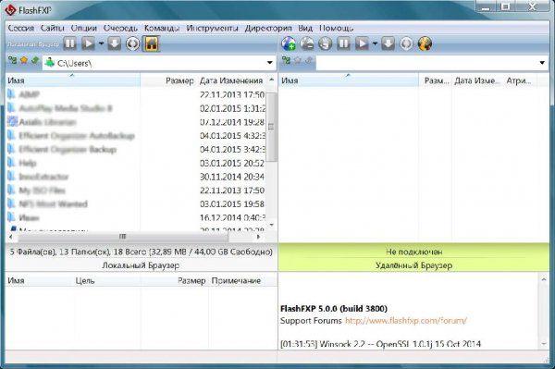Click the Локальный Браузер label
The width and height of the screenshot is (555, 369).
(141, 265)
